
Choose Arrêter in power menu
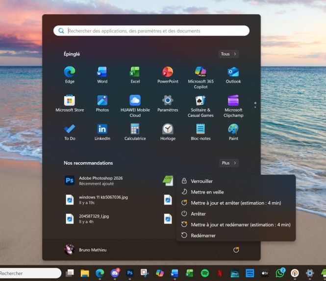236,214
